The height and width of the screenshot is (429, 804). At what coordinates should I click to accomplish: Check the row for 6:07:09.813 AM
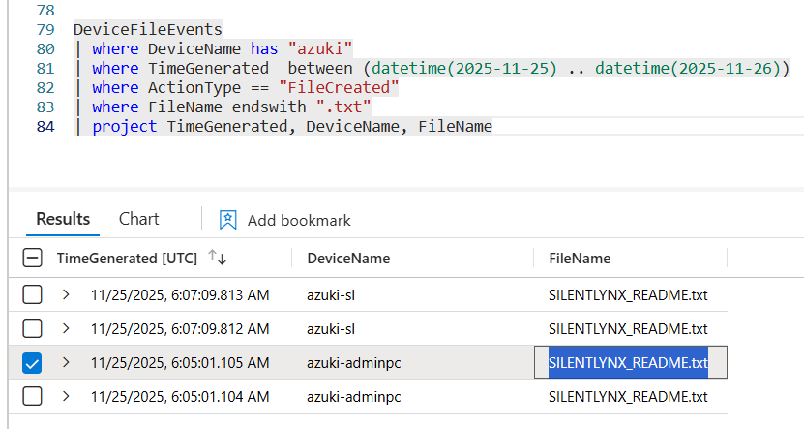tap(32, 295)
